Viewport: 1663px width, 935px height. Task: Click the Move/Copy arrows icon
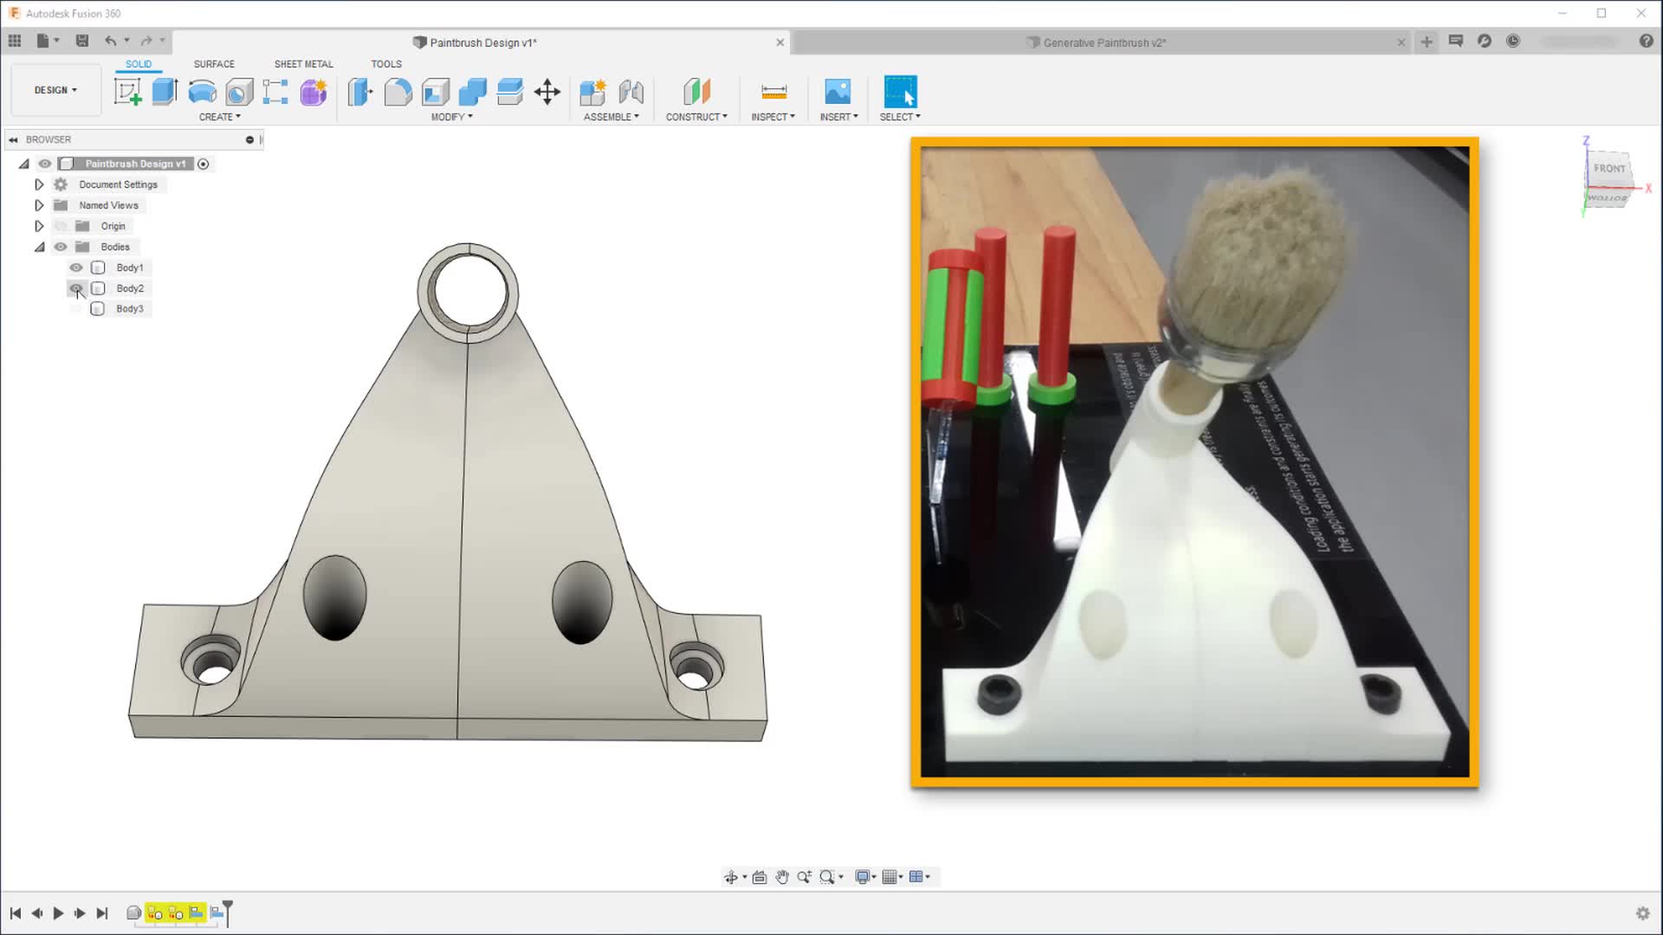547,92
